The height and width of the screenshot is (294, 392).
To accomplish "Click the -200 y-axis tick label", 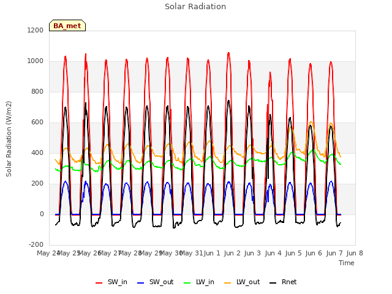I will click(x=36, y=244).
